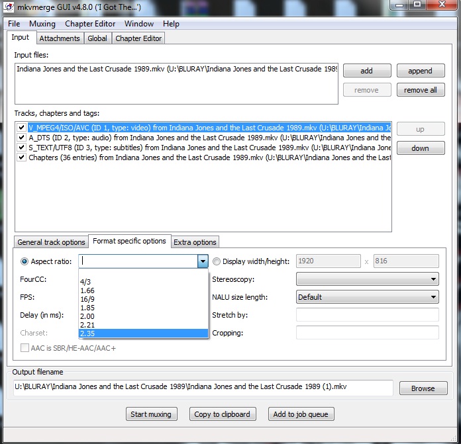
Task: Open the Extra options tab
Action: 195,242
